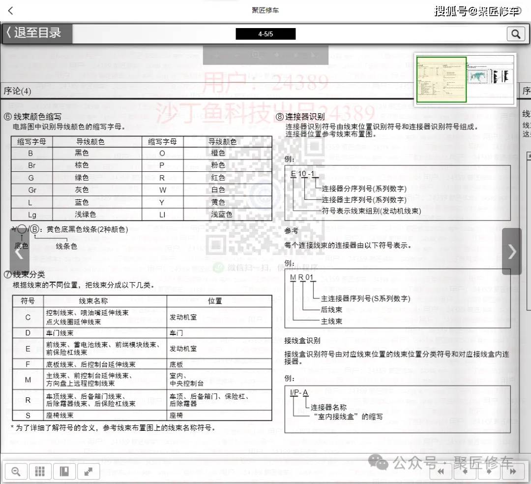
Task: Click the faded zoom-area icon in the top overlay toolbar
Action: tap(256, 55)
